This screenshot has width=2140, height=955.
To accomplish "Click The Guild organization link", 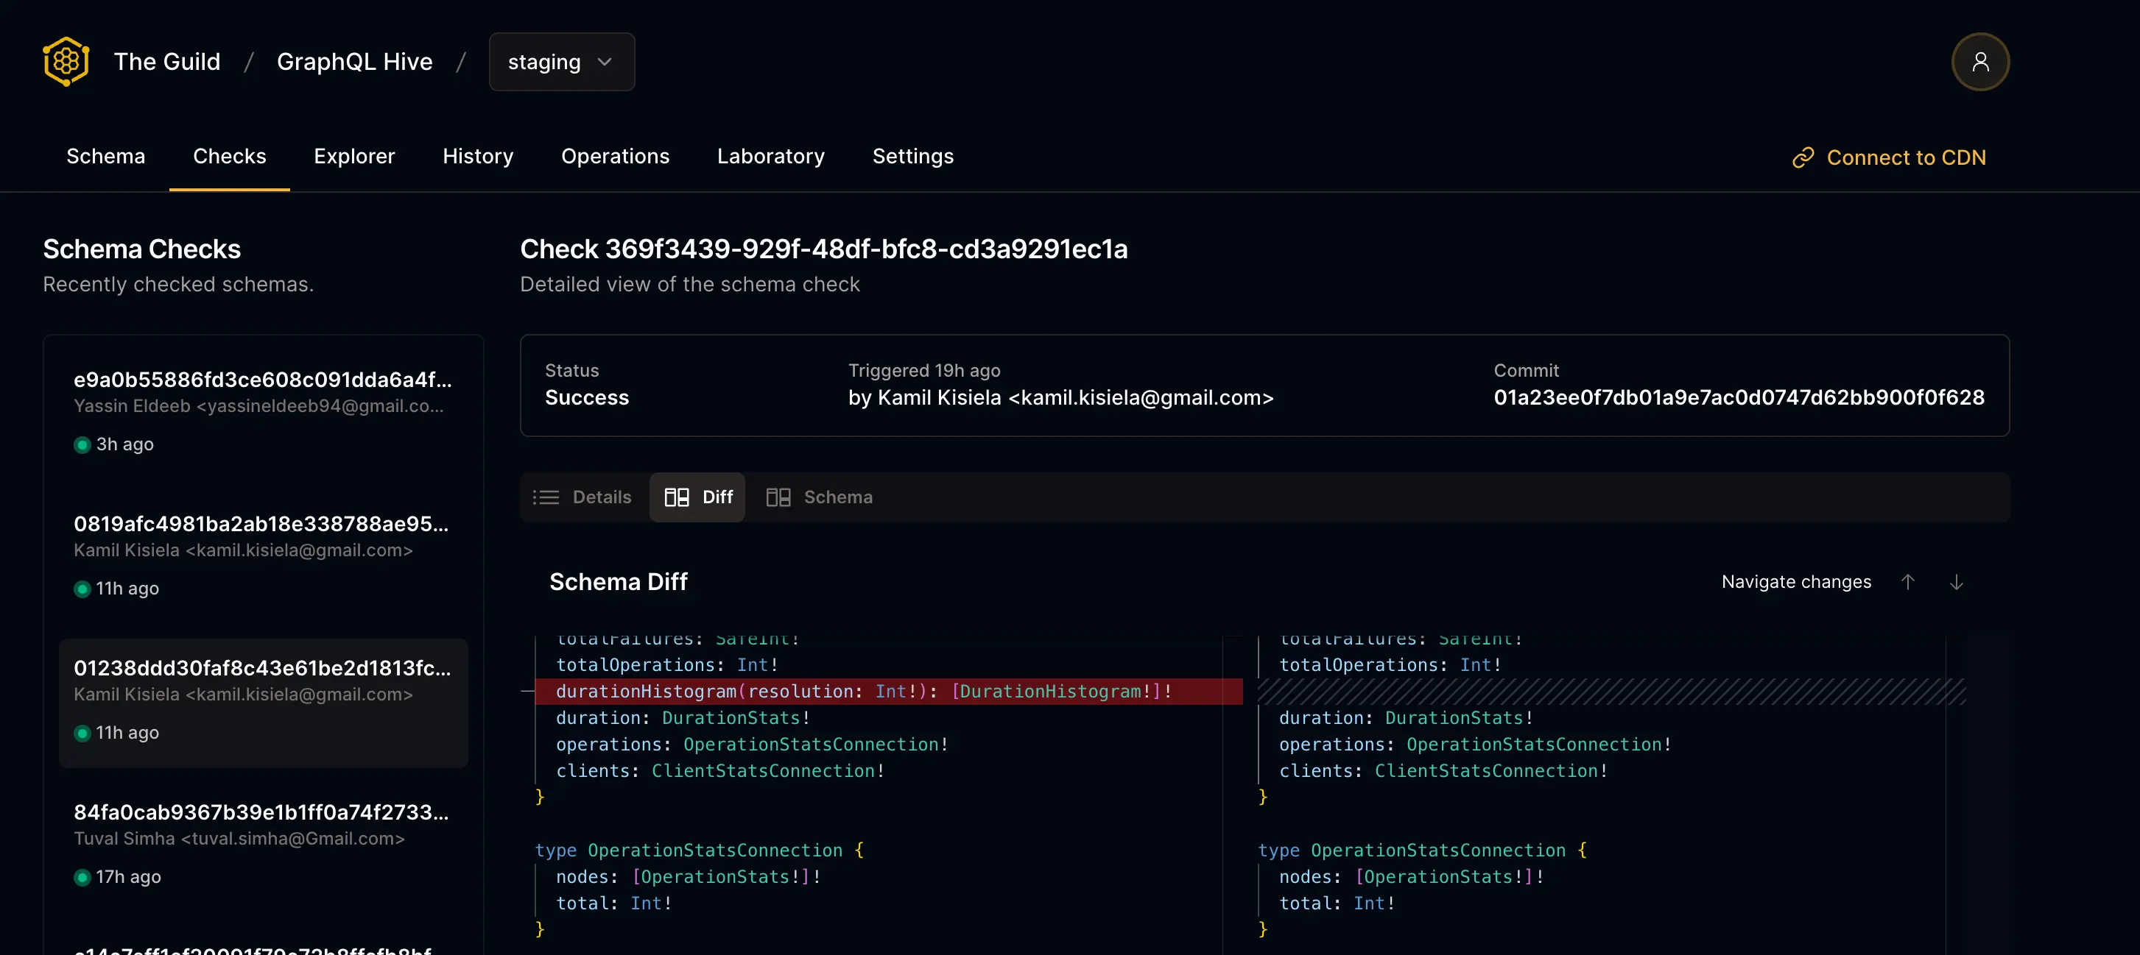I will point(167,61).
